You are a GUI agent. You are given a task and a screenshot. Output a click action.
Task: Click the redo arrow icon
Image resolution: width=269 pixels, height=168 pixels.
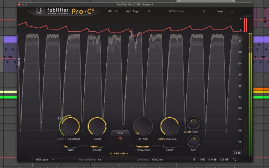(116, 11)
